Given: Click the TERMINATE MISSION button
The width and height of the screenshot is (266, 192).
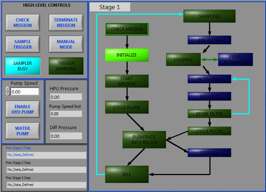Looking at the screenshot, I should 66,22.
